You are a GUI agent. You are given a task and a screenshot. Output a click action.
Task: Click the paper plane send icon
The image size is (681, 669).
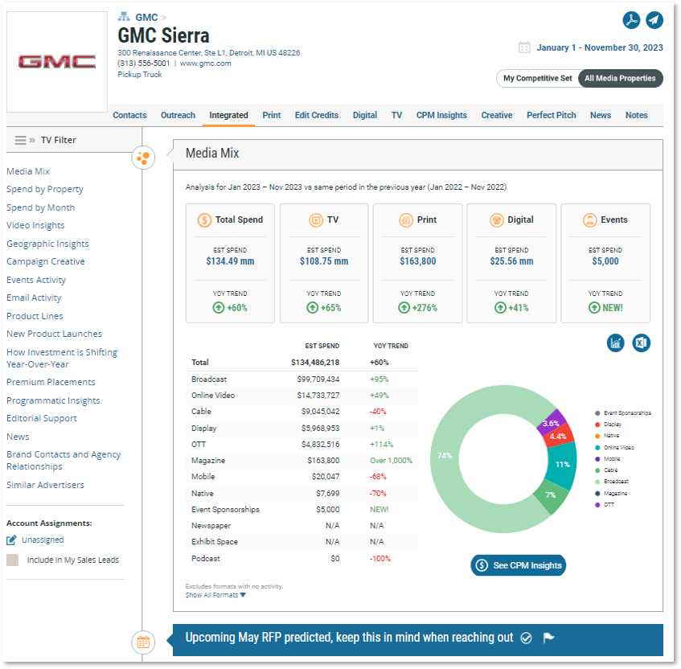[654, 20]
